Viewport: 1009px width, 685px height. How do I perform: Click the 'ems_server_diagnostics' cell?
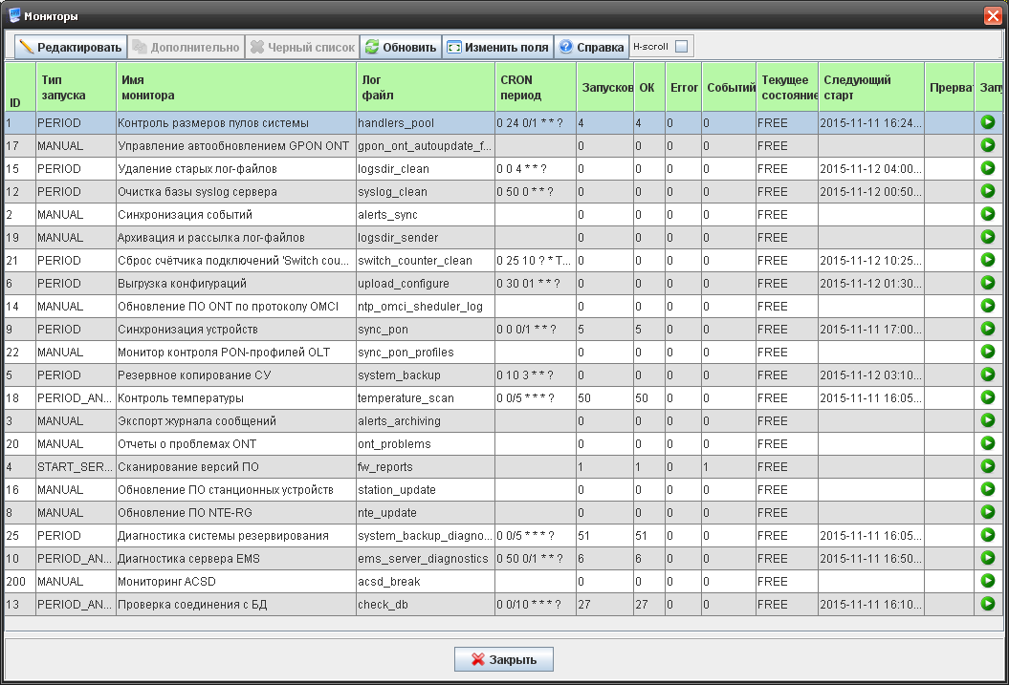point(426,558)
